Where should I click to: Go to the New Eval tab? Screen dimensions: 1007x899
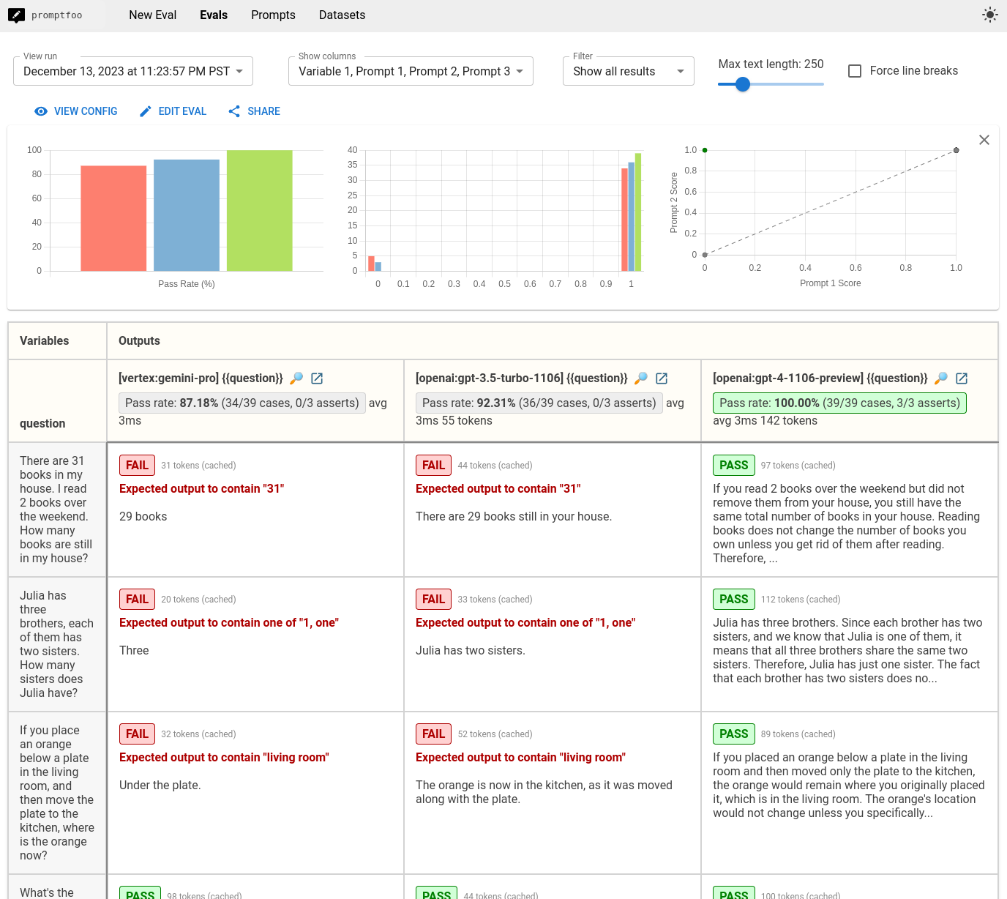pyautogui.click(x=152, y=15)
